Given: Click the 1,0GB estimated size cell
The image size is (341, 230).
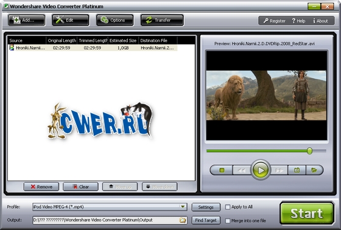Looking at the screenshot, I should pyautogui.click(x=123, y=48).
